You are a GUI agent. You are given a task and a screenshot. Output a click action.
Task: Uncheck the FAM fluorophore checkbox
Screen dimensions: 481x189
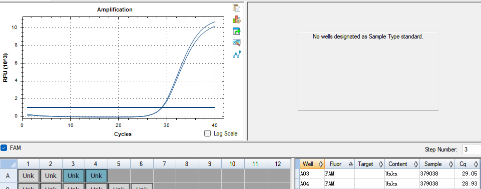tap(4, 148)
